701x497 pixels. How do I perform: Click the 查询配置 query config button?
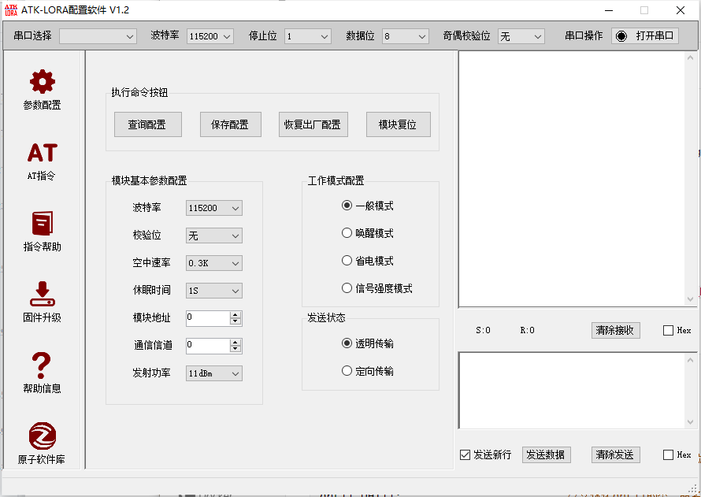pyautogui.click(x=147, y=124)
